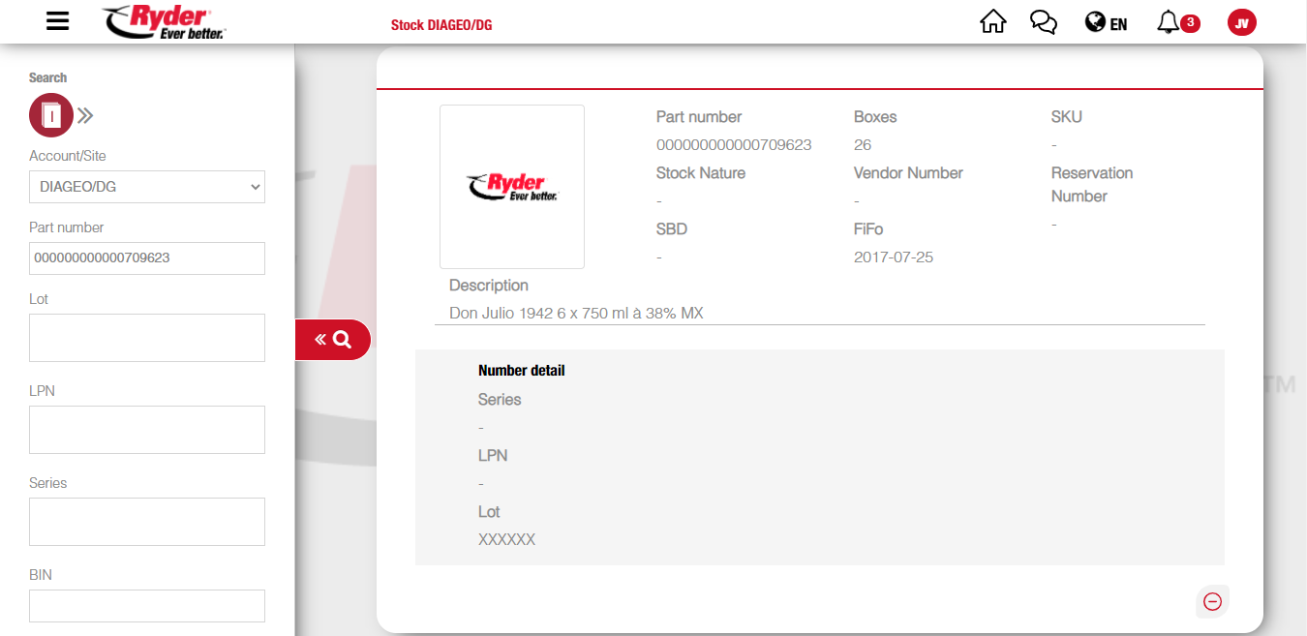
Task: Expand search options with double chevron
Action: tap(86, 116)
